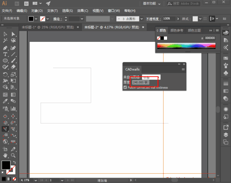Open Color panel flyout menu
The width and height of the screenshot is (231, 183).
[217, 30]
